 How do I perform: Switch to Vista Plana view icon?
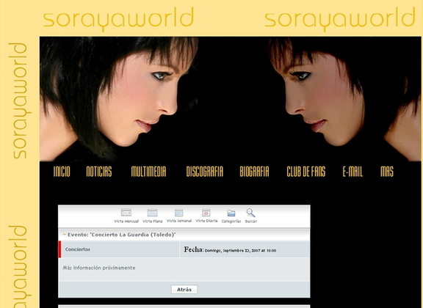152,213
